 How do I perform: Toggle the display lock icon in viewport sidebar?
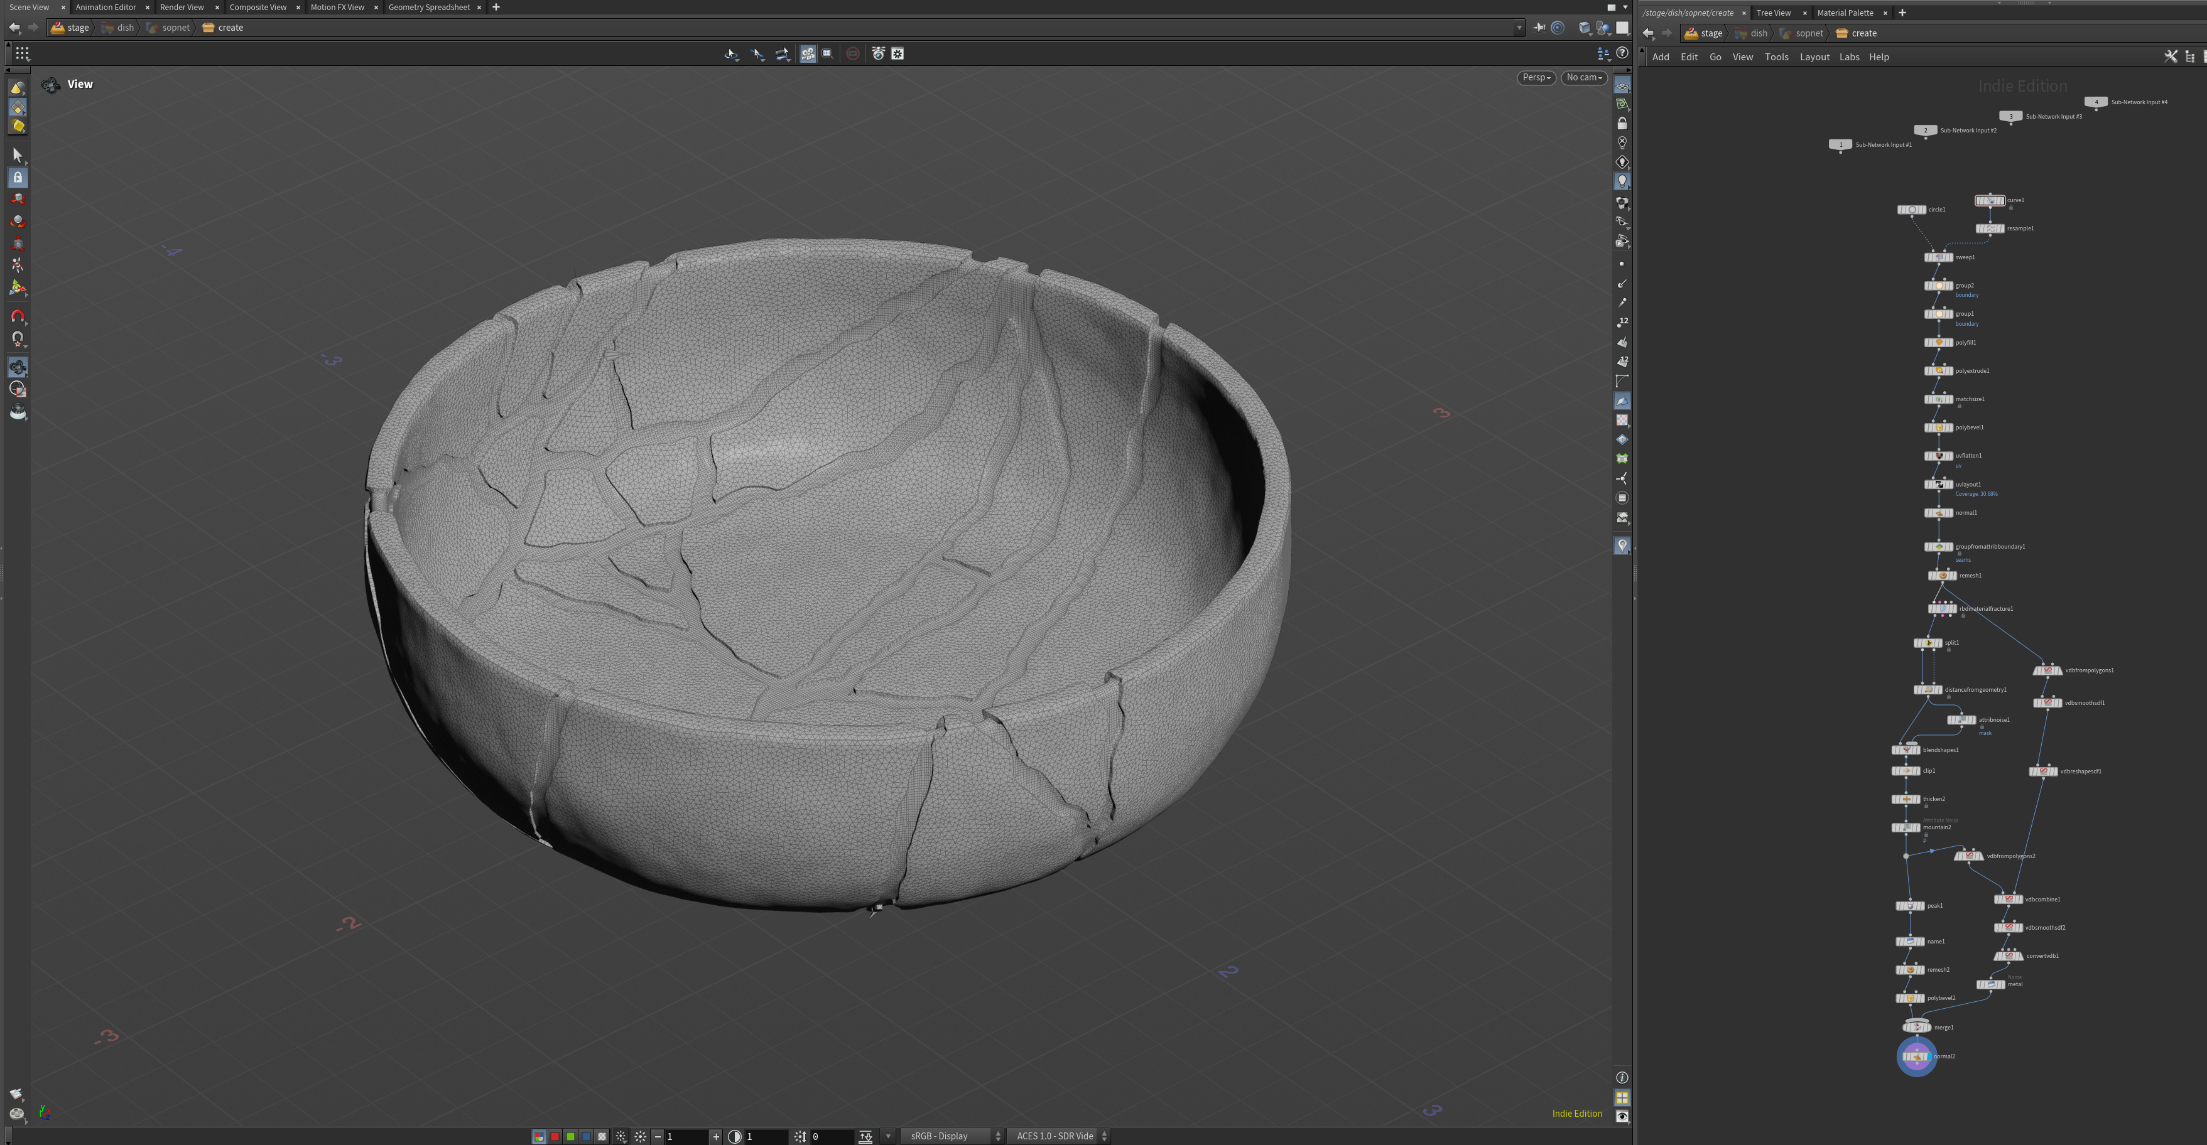pyautogui.click(x=1622, y=123)
